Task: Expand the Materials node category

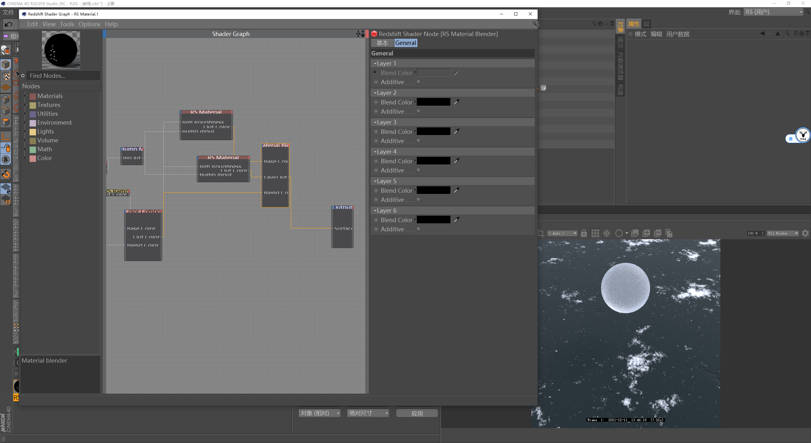Action: click(25, 96)
